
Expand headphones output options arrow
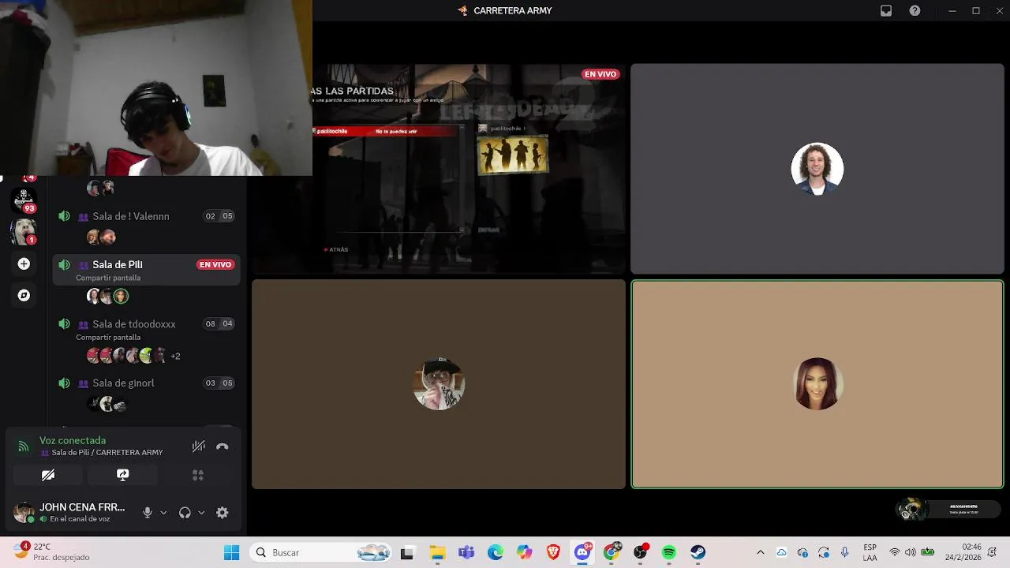(x=201, y=513)
